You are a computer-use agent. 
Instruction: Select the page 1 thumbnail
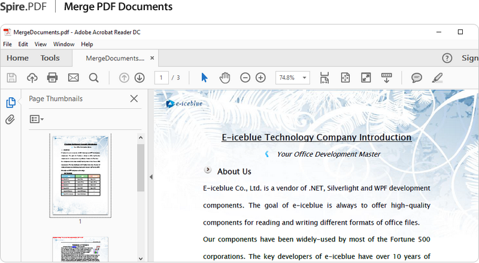80,175
